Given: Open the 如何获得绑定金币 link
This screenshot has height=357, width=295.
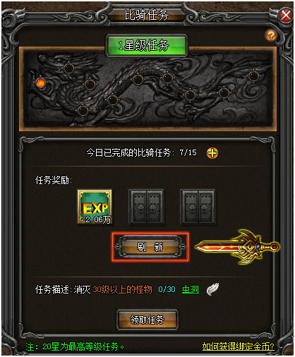Looking at the screenshot, I should coord(239,346).
